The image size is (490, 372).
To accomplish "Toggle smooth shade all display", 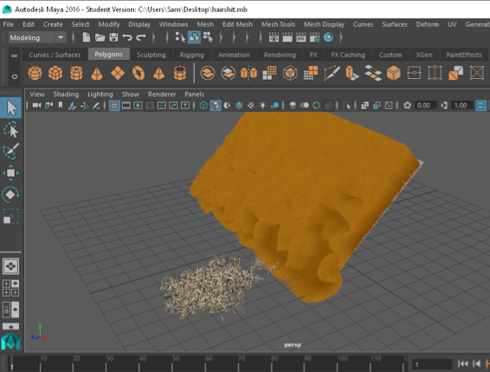I will (x=216, y=106).
